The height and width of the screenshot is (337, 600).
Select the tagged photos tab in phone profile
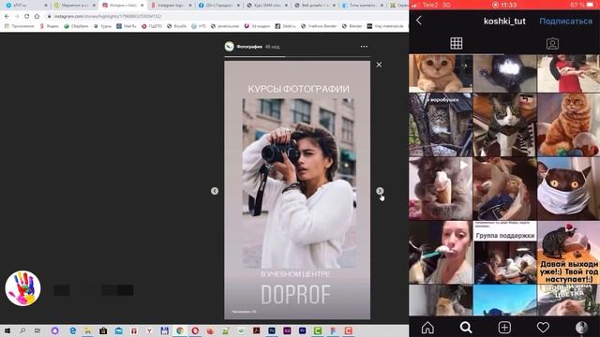[552, 44]
